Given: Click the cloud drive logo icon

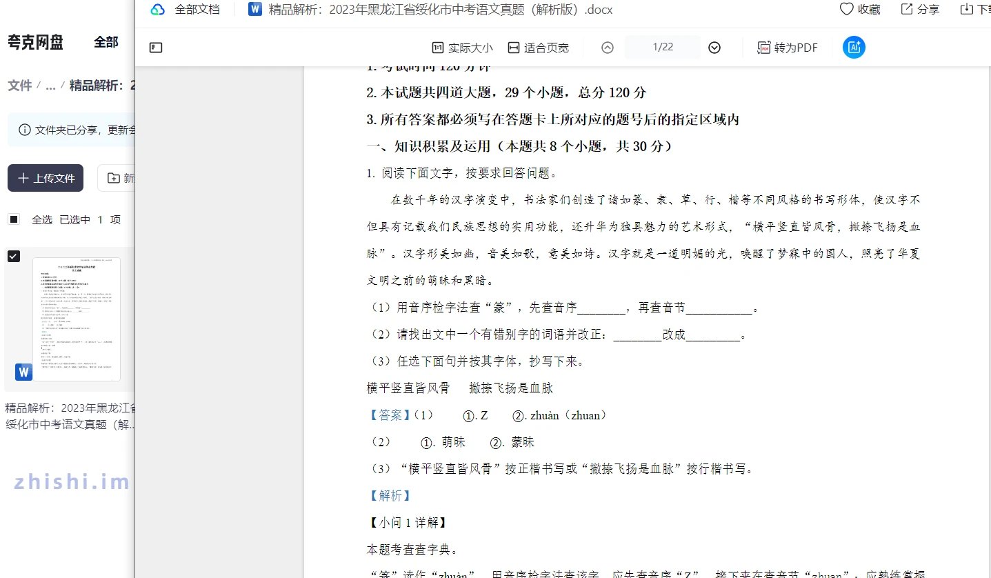Looking at the screenshot, I should (x=158, y=10).
